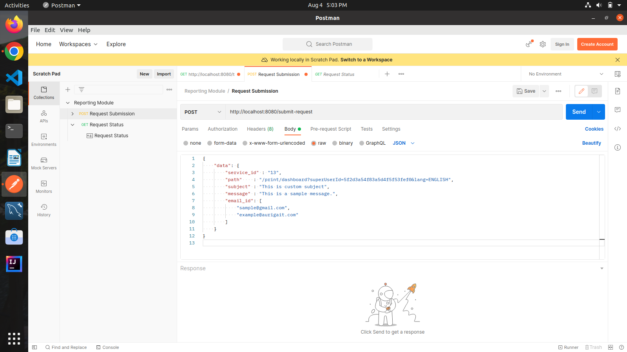Open the View menu
The width and height of the screenshot is (627, 352).
coord(66,30)
